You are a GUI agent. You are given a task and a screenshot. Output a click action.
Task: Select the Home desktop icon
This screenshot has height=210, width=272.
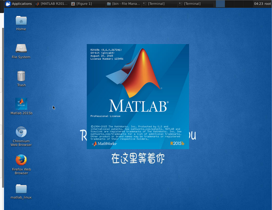[21, 23]
